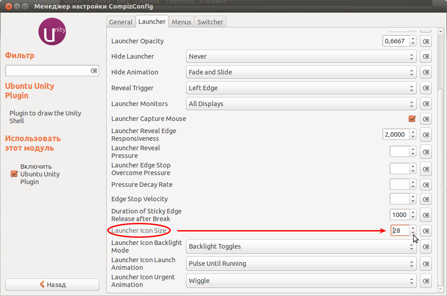The image size is (447, 296).
Task: Reset Duration of Sticky Edge Release
Action: pos(426,215)
